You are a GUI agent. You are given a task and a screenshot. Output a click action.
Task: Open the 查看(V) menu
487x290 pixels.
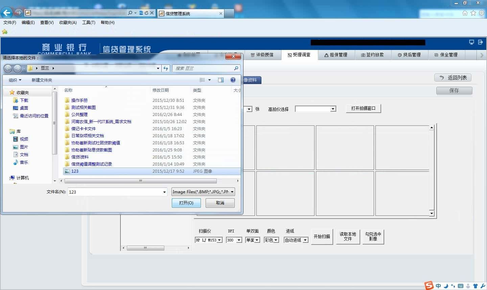47,23
